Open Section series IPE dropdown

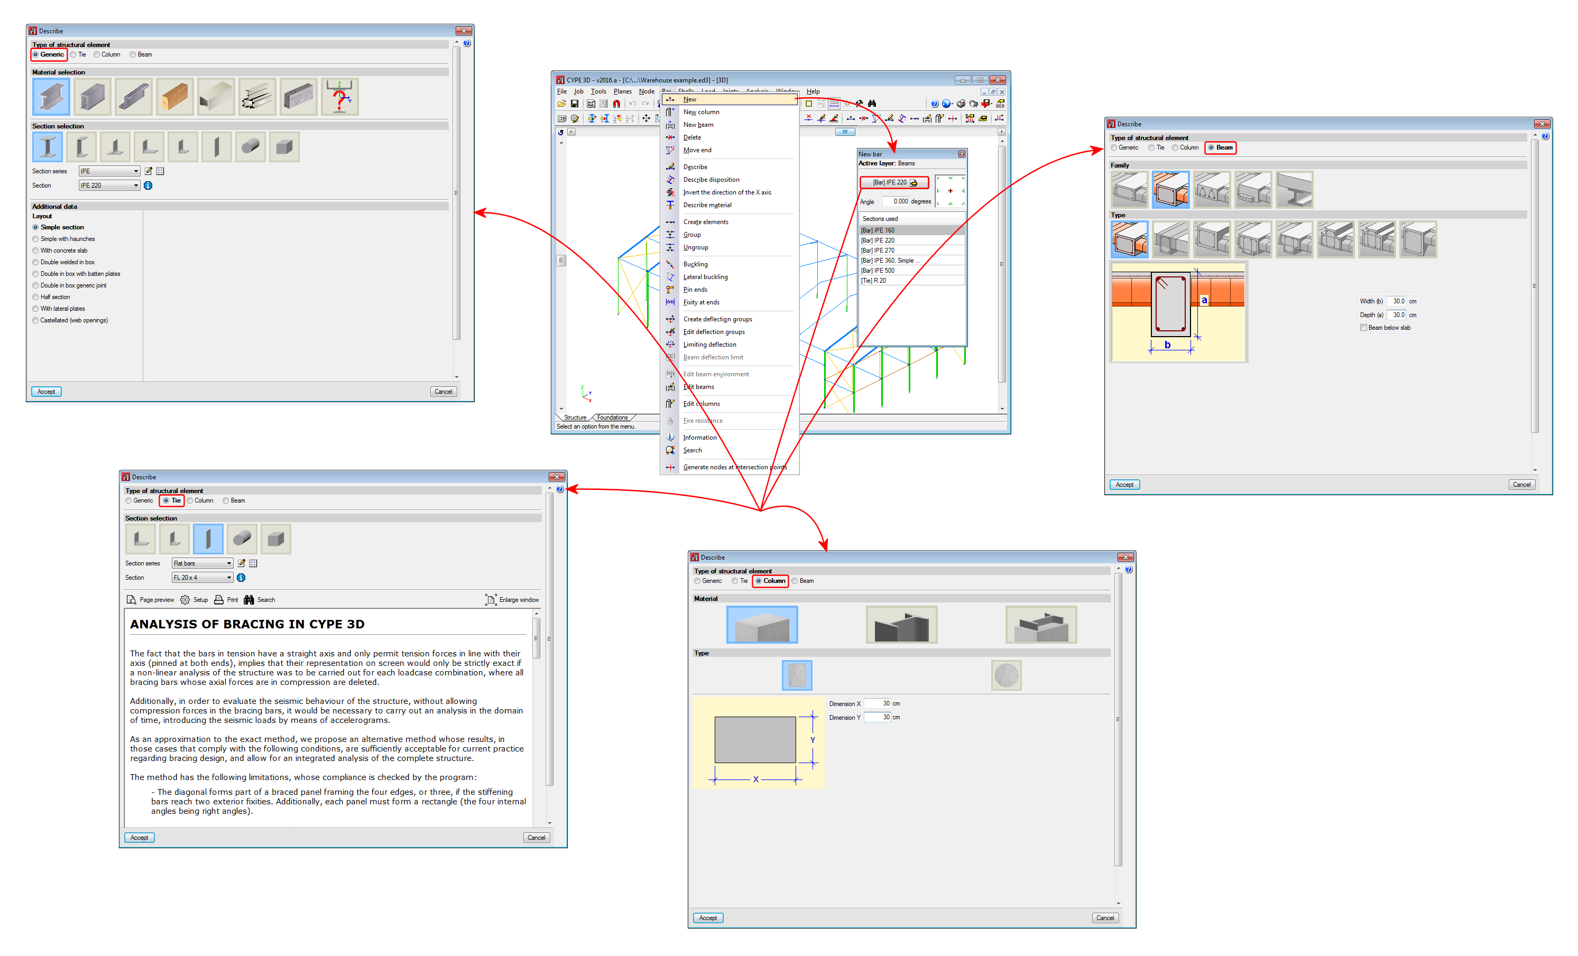pos(109,171)
